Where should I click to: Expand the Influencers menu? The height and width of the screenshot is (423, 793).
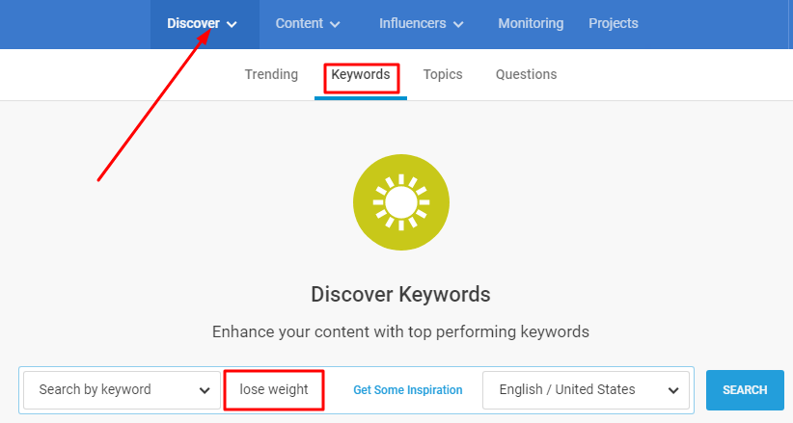(x=422, y=24)
